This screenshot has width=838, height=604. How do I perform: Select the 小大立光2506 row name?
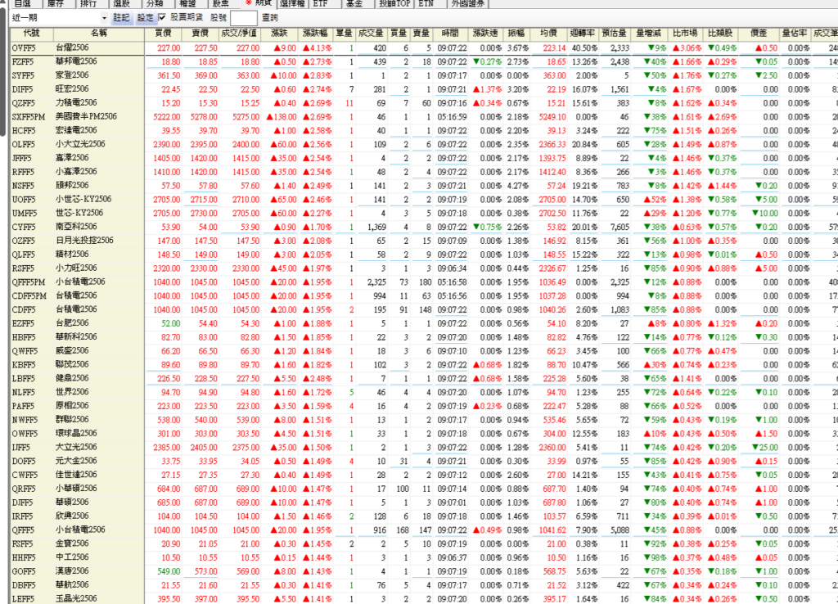80,144
